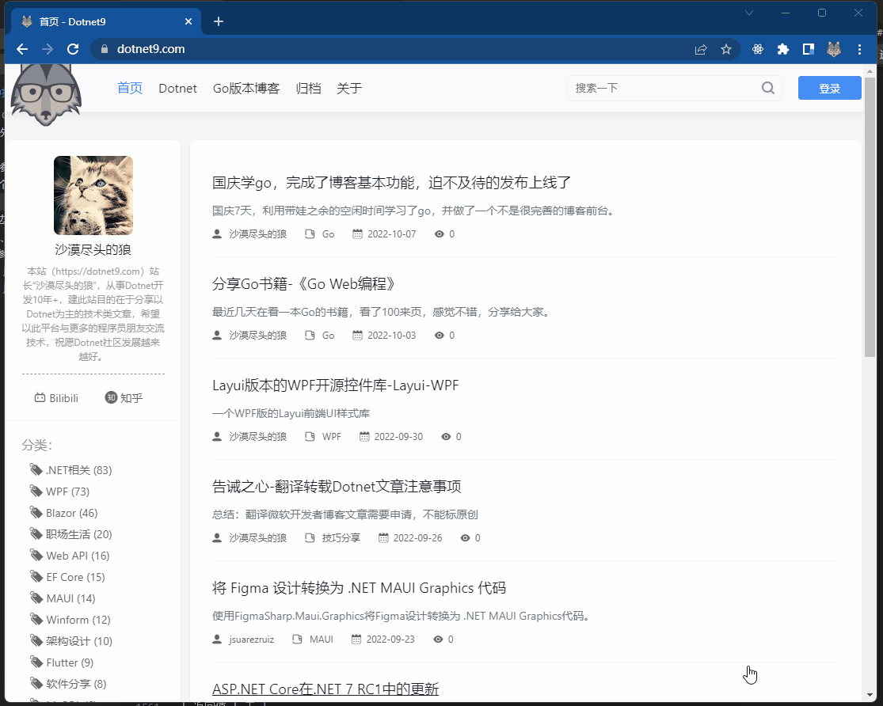Viewport: 883px width, 706px height.
Task: Click the share page icon in address bar
Action: point(701,50)
